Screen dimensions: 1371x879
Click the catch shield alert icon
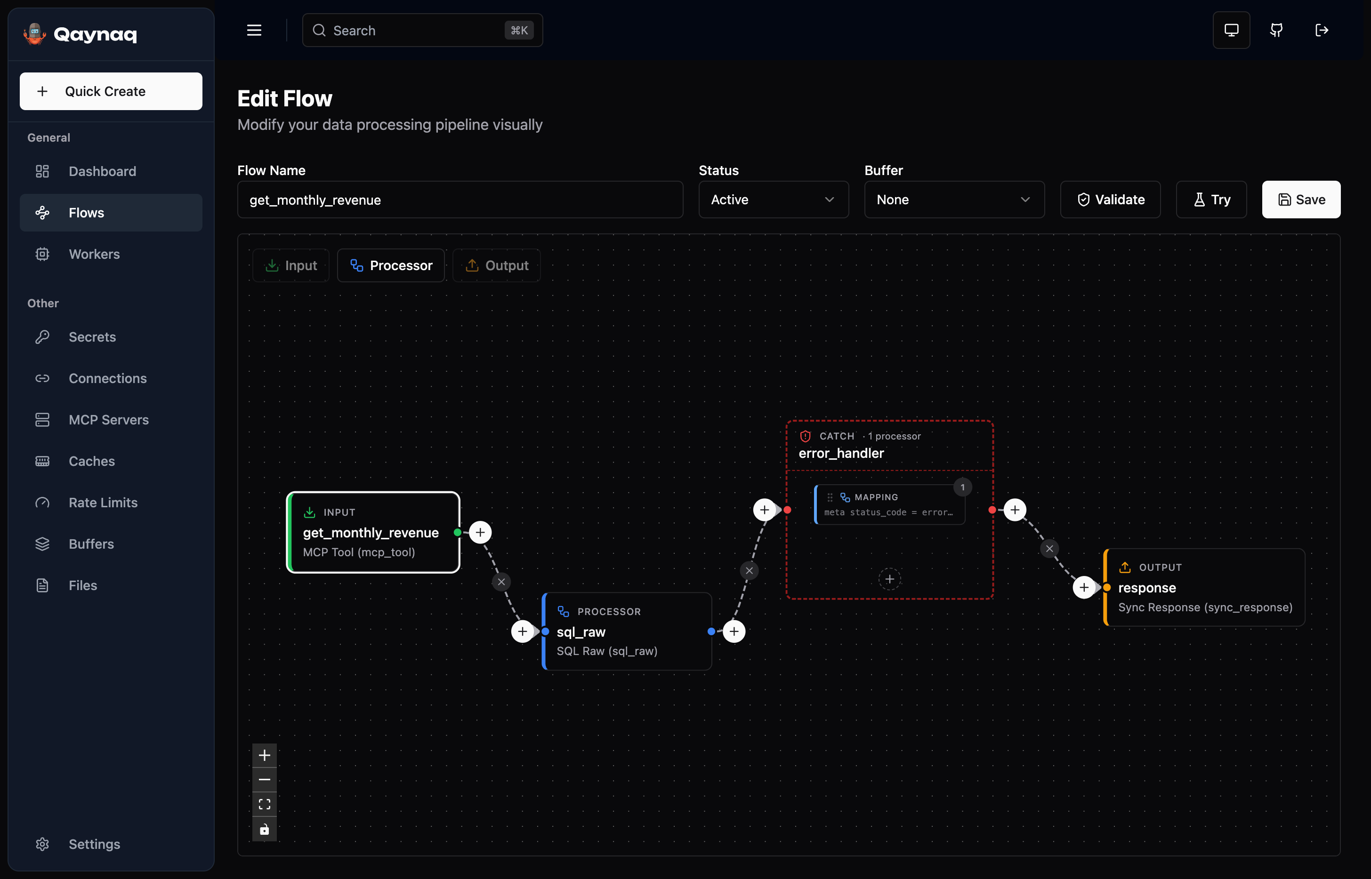click(x=806, y=436)
